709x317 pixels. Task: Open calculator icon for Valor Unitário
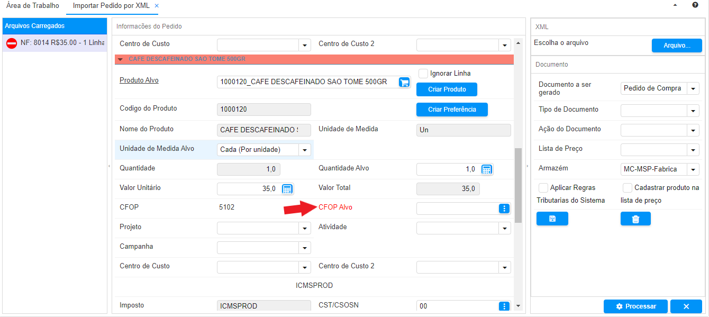coord(287,189)
